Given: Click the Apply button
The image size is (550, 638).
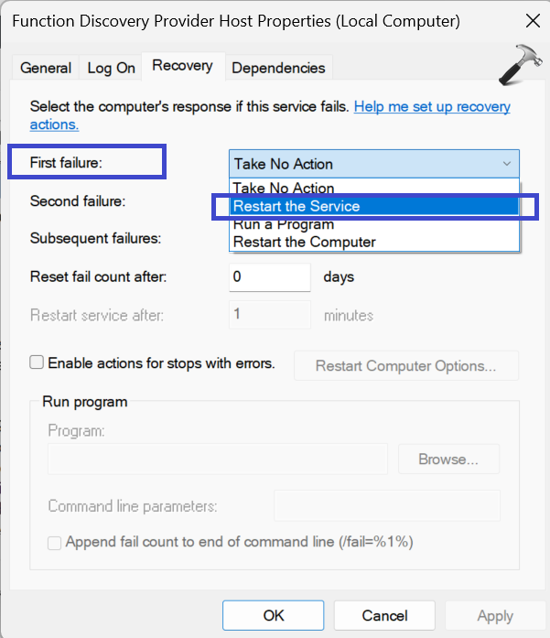Looking at the screenshot, I should pos(495,615).
